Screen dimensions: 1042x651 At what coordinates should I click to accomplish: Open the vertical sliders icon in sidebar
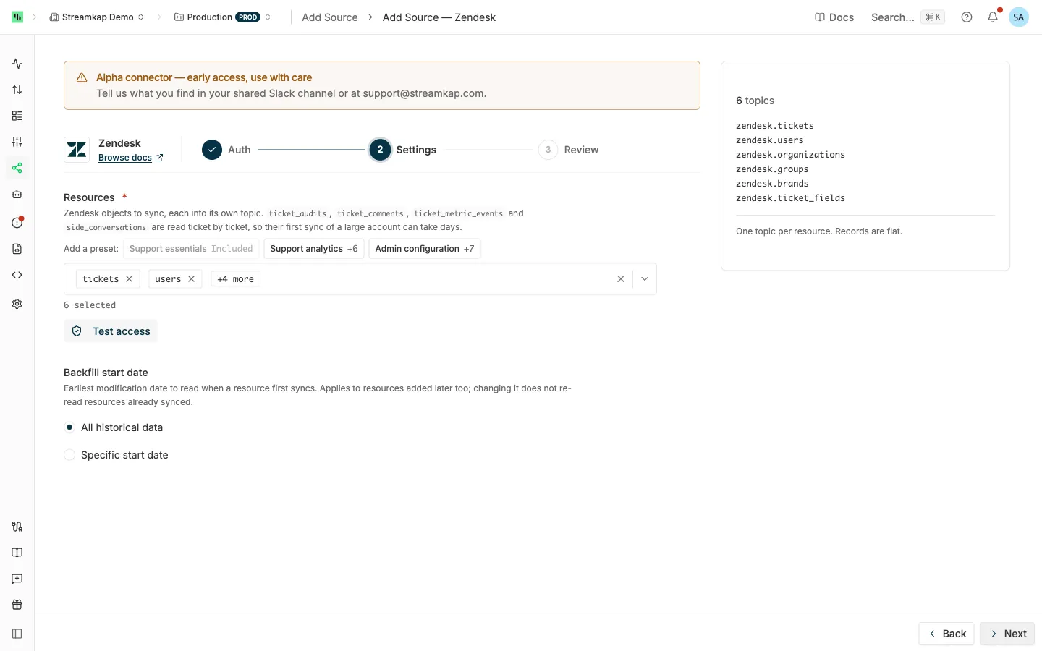(x=17, y=142)
